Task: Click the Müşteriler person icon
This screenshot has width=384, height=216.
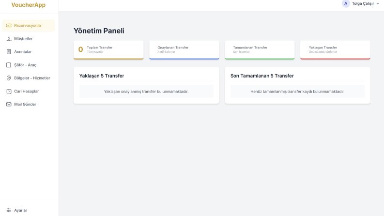Action: click(x=9, y=39)
